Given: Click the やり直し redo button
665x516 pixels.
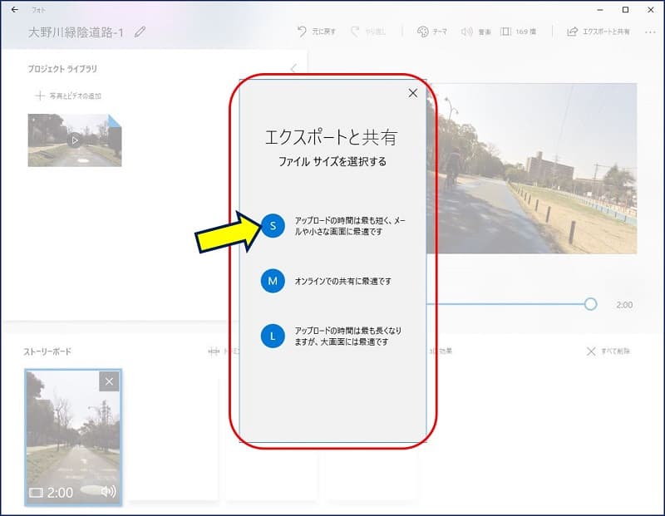Looking at the screenshot, I should pyautogui.click(x=368, y=32).
